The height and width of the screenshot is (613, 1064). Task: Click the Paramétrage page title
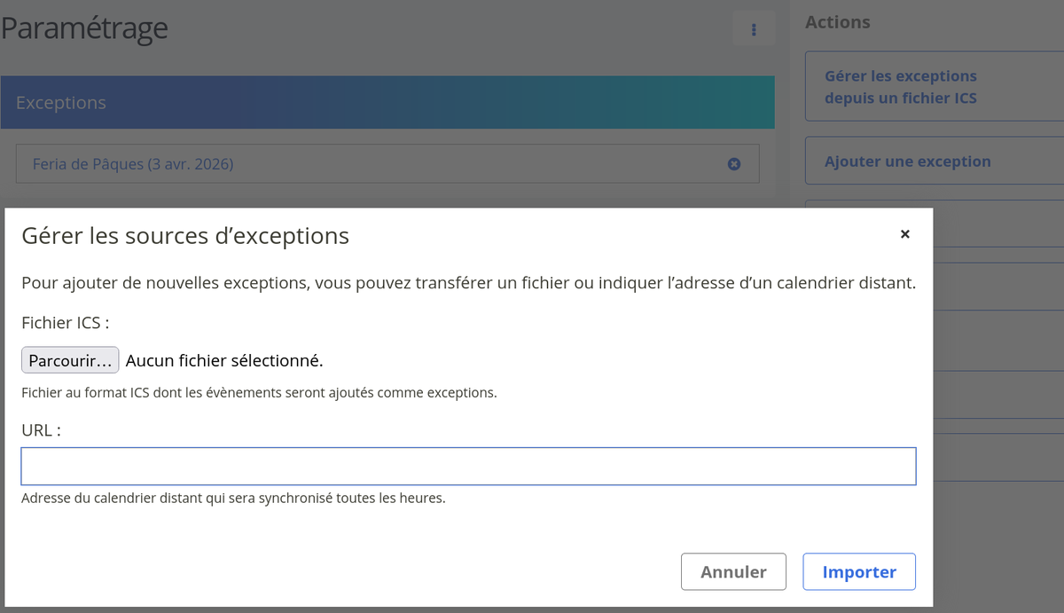click(x=84, y=28)
